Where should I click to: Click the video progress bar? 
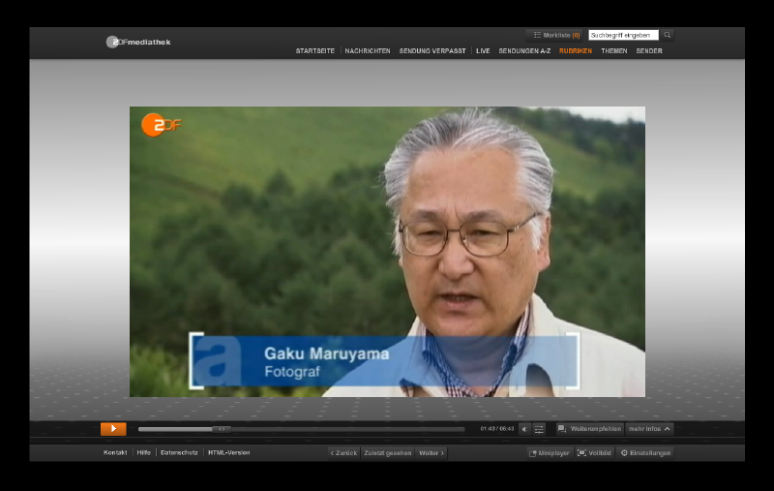click(x=301, y=429)
